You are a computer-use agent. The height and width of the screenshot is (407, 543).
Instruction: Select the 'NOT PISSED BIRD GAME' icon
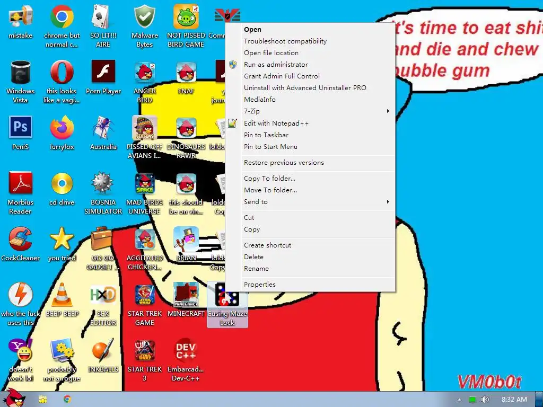(186, 26)
